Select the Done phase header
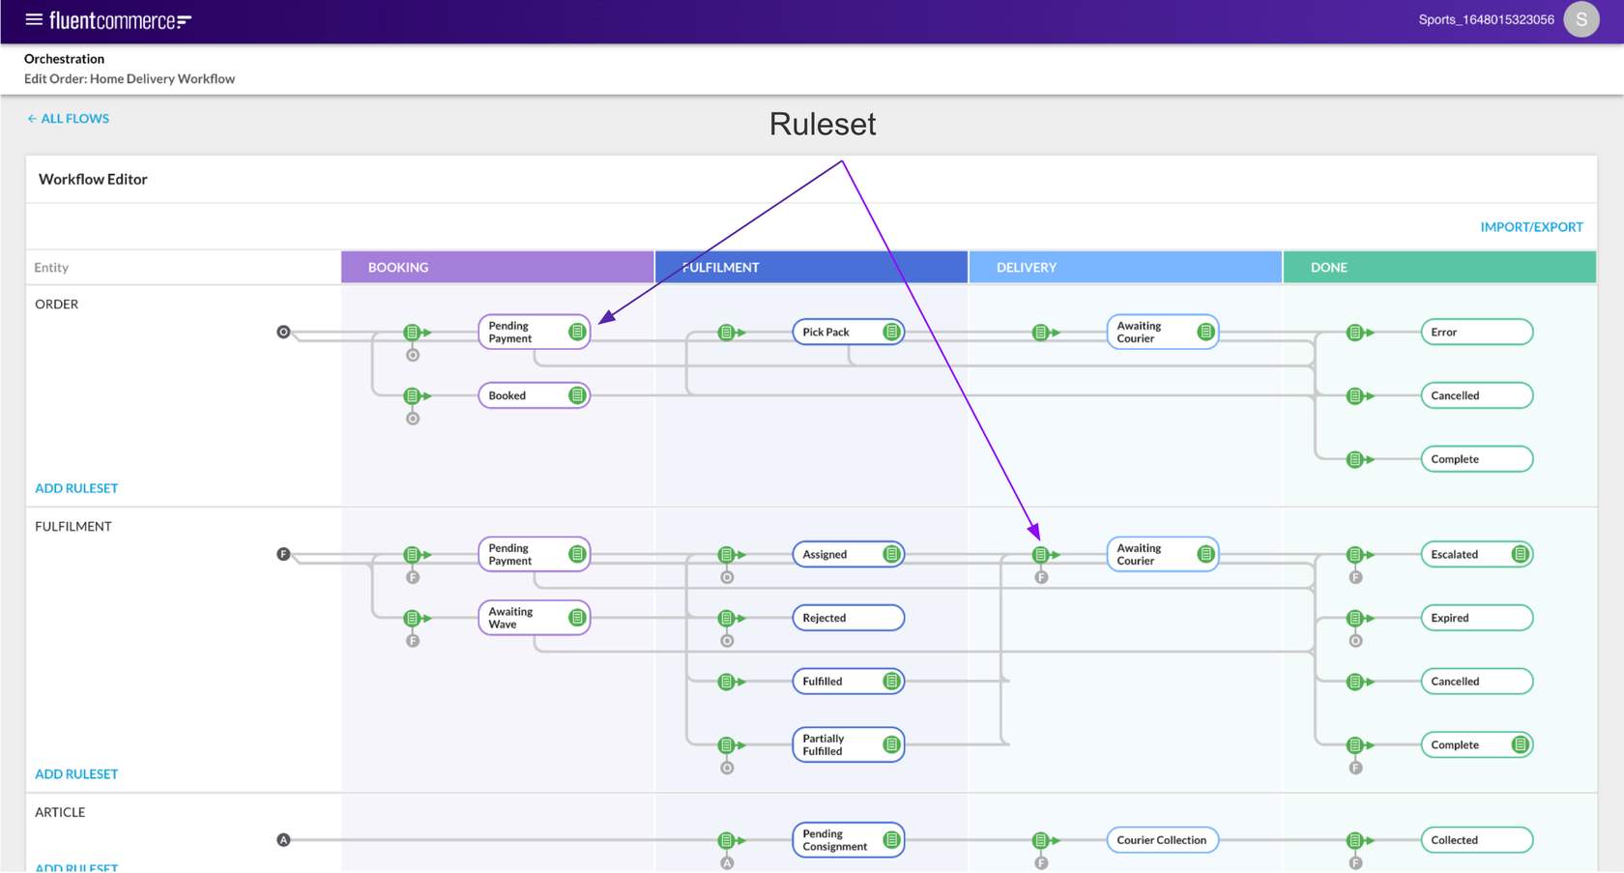Viewport: 1624px width, 873px height. [x=1438, y=267]
